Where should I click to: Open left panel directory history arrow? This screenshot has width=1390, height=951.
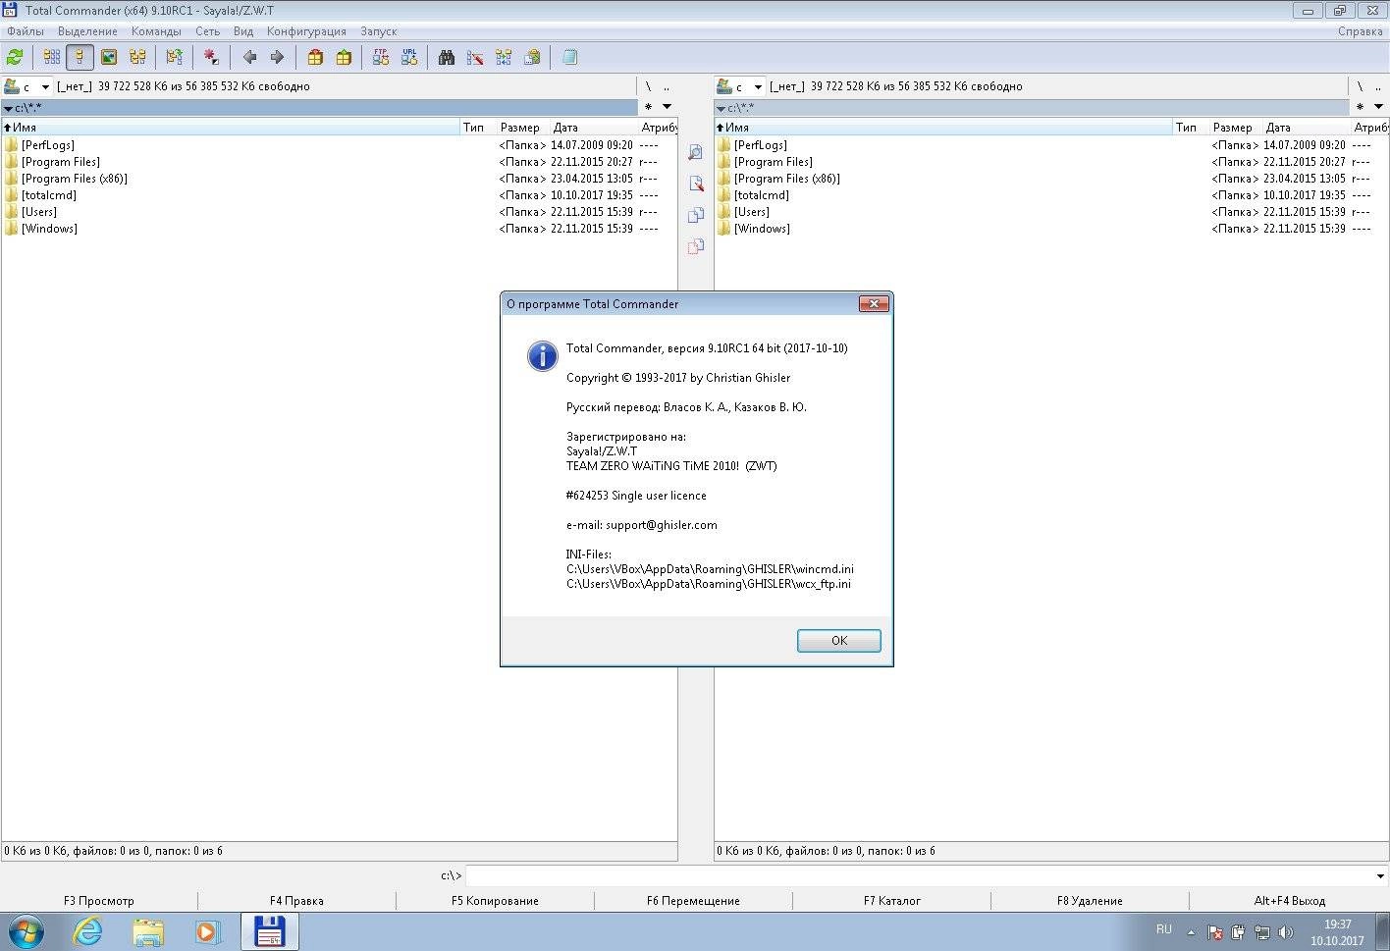pyautogui.click(x=667, y=107)
